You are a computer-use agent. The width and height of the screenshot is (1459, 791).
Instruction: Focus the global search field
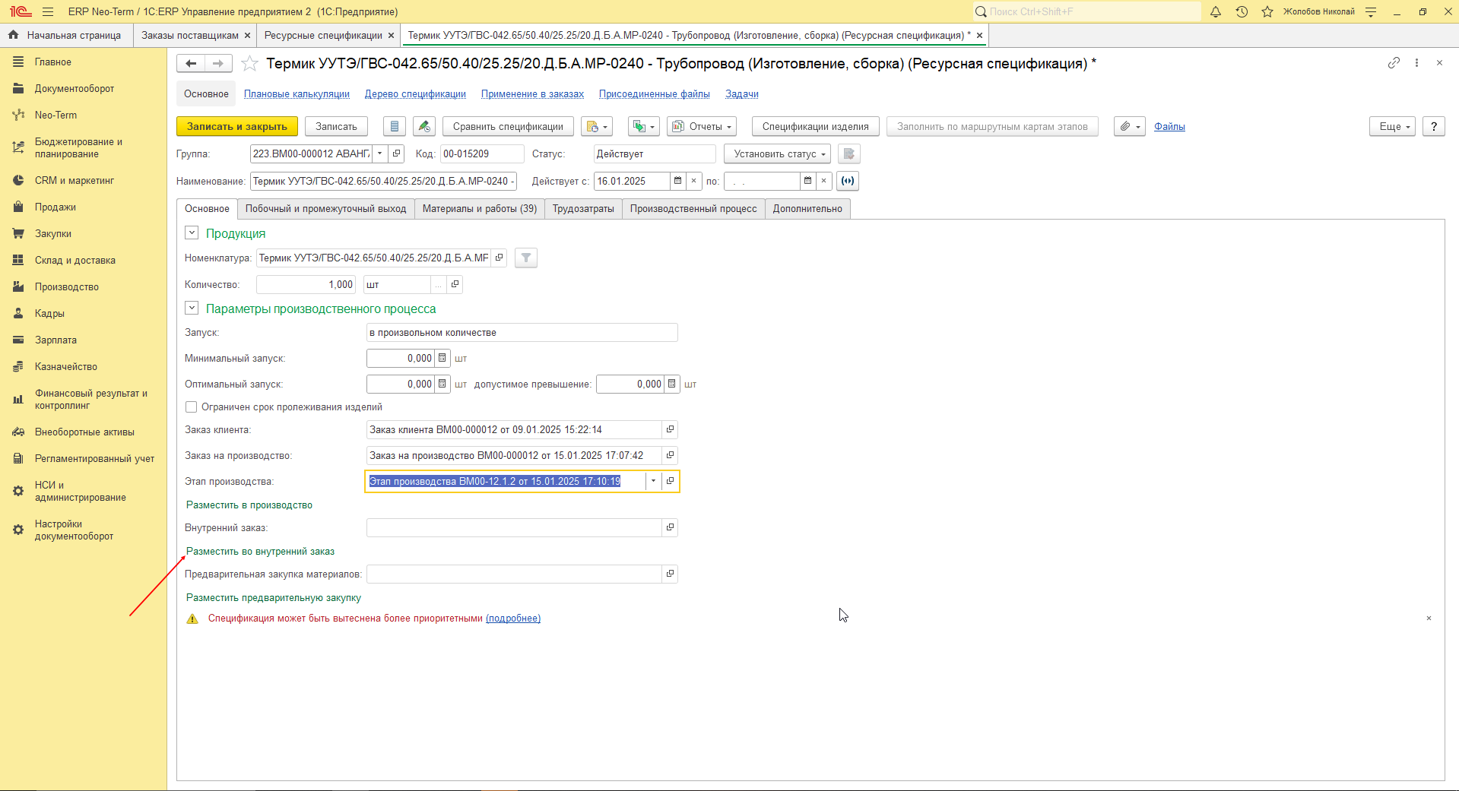point(1087,11)
